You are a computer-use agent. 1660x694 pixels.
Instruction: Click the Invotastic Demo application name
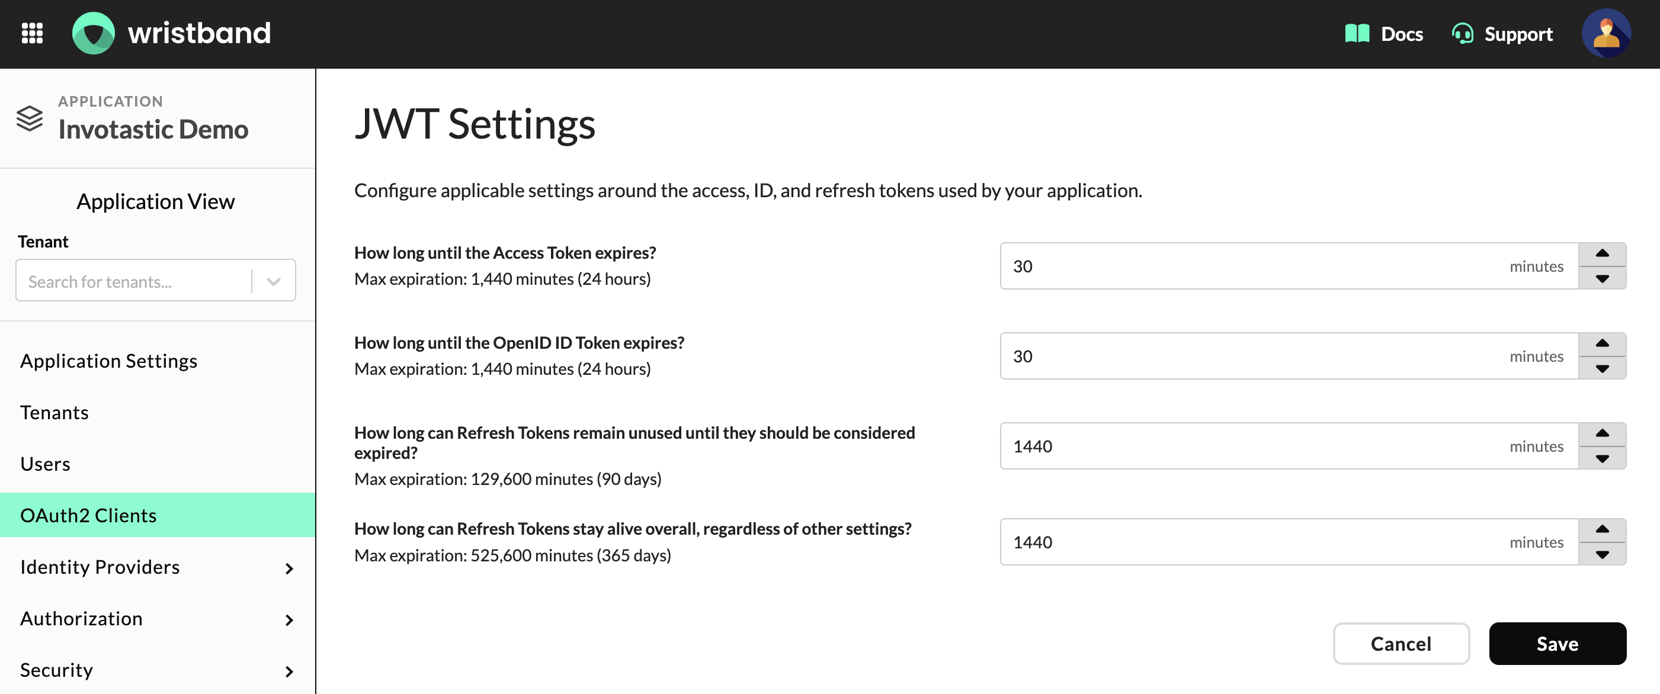pyautogui.click(x=153, y=130)
